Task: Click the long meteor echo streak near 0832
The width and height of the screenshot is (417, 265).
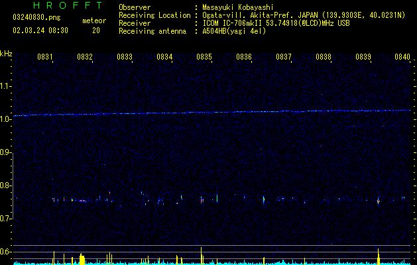Action: (82, 201)
